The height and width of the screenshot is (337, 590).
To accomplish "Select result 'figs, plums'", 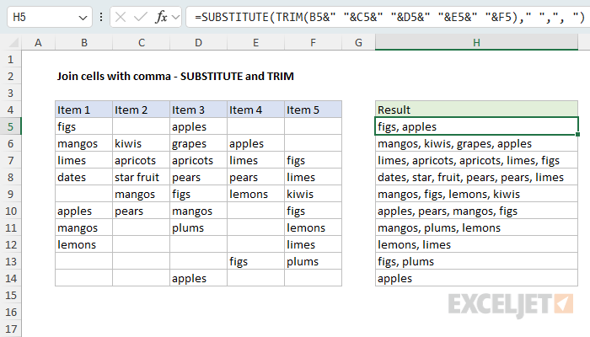I will tap(476, 261).
